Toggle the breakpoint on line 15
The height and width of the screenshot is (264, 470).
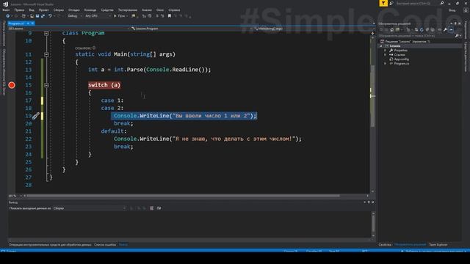[x=12, y=85]
